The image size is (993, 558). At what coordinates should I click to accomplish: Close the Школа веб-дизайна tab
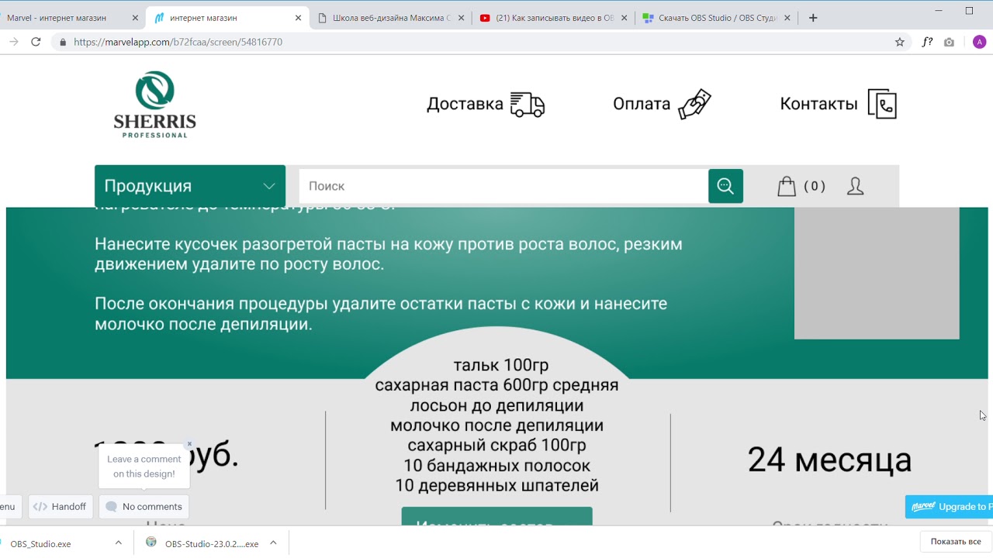(x=461, y=18)
